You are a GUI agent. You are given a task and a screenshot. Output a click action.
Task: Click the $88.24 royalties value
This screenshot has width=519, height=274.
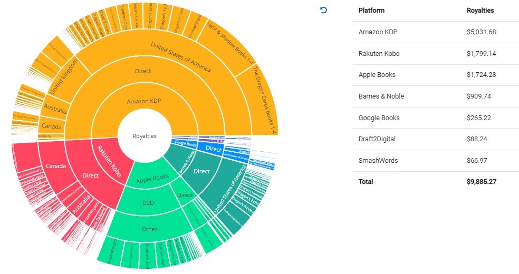pyautogui.click(x=477, y=139)
